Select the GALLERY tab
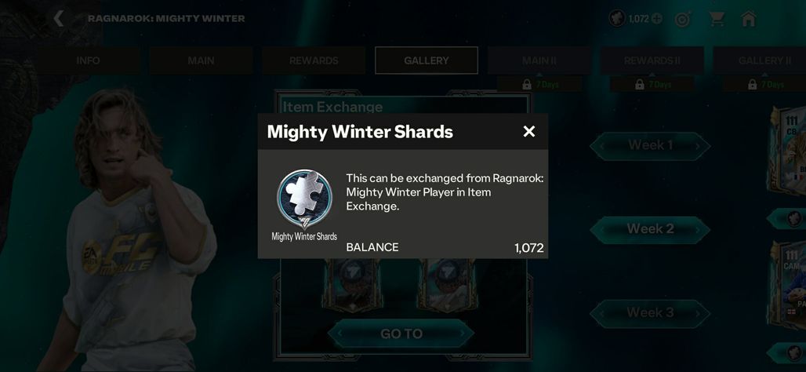806x372 pixels. pos(427,60)
